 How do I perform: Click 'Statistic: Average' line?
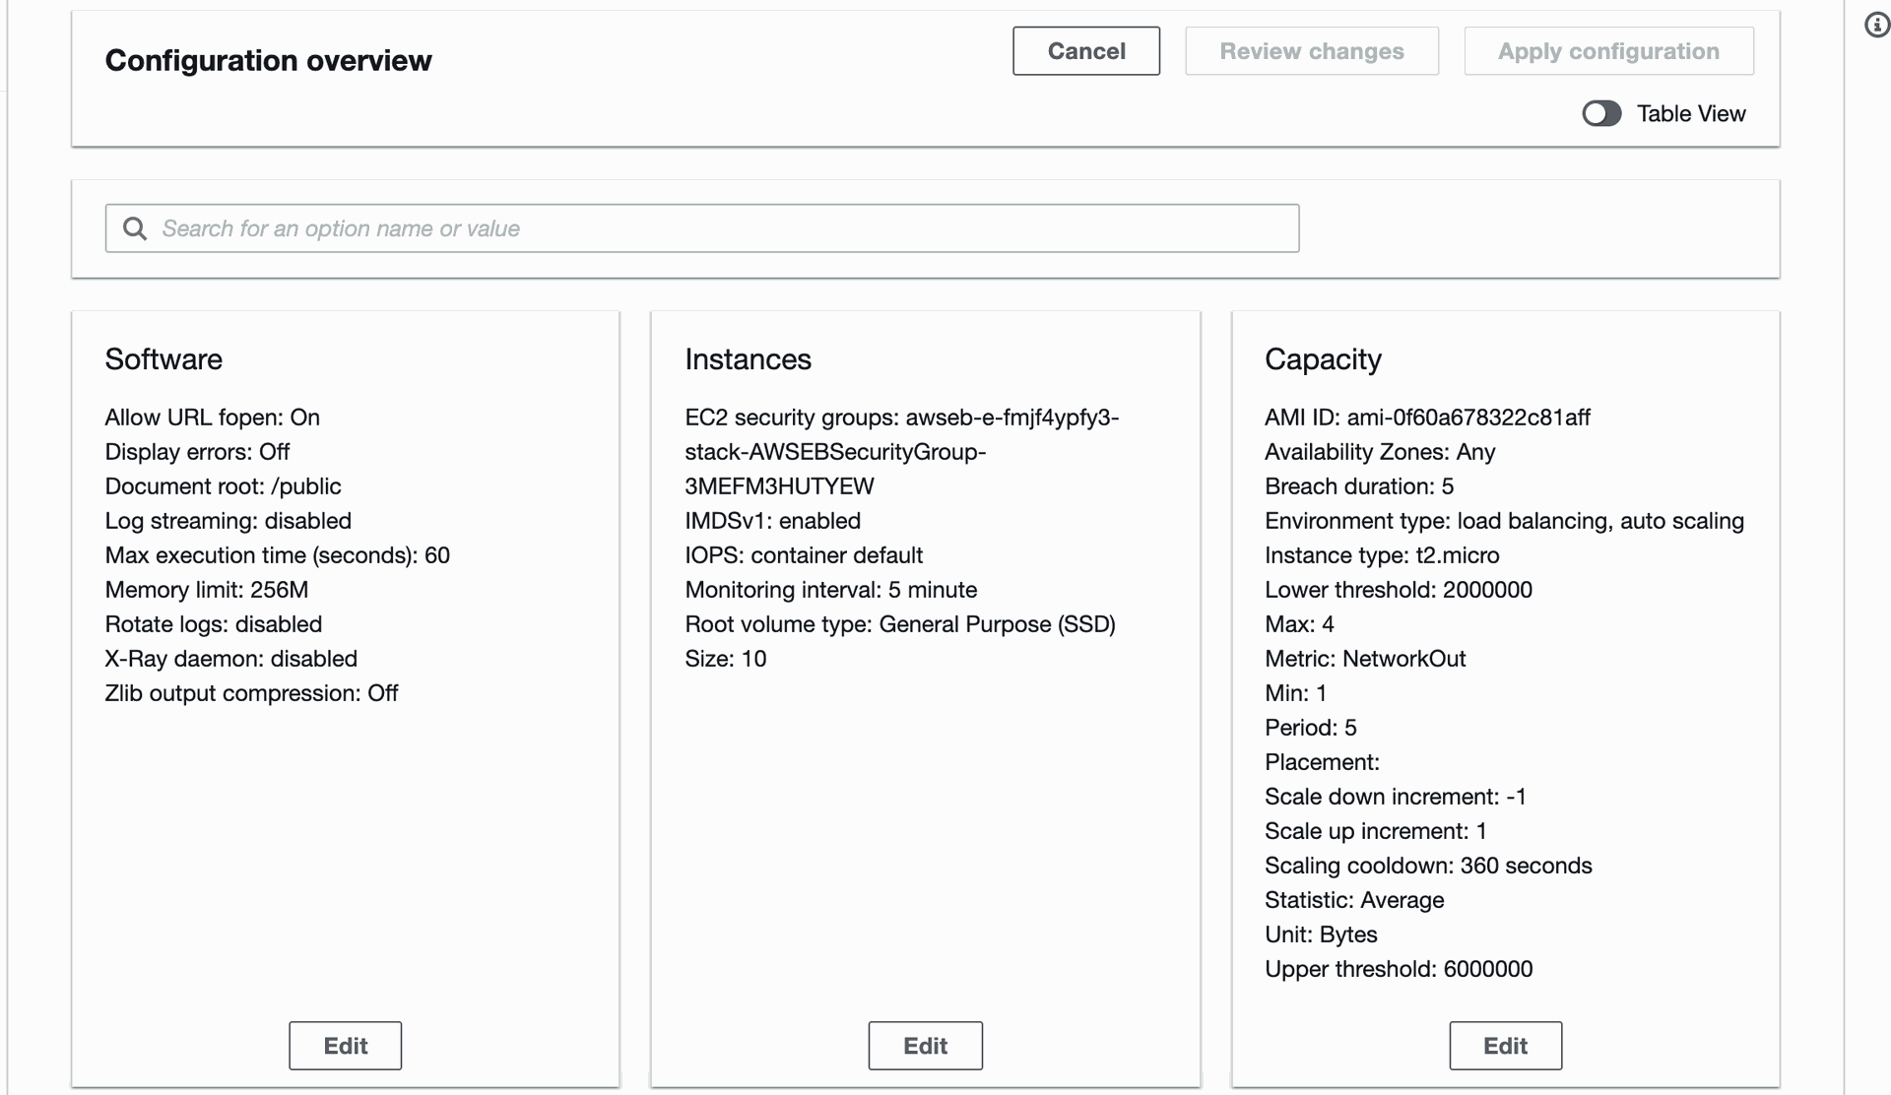point(1354,900)
